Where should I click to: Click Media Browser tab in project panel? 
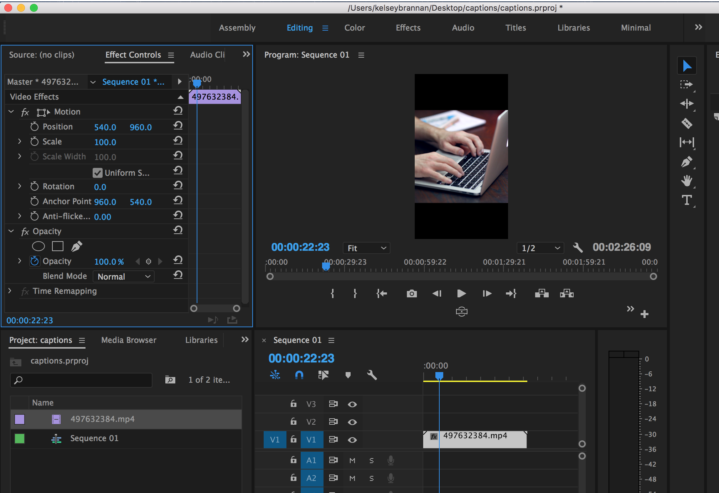tap(128, 340)
